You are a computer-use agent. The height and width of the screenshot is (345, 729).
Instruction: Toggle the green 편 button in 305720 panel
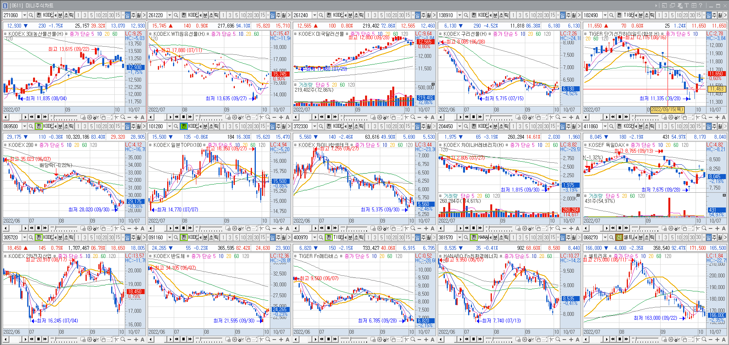tap(38, 237)
